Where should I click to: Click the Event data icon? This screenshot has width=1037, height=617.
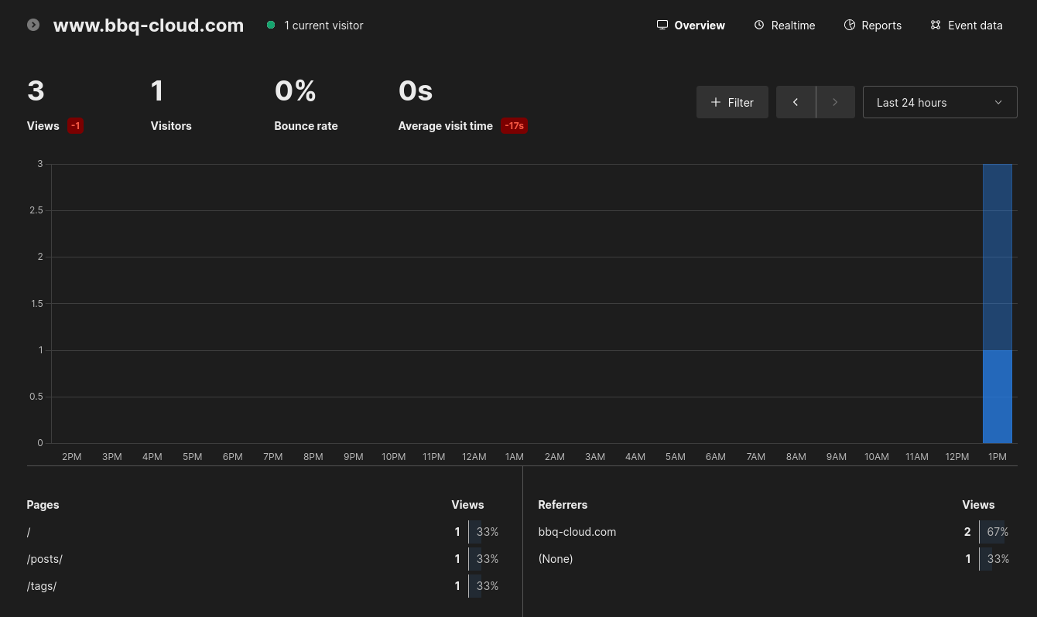pyautogui.click(x=936, y=25)
